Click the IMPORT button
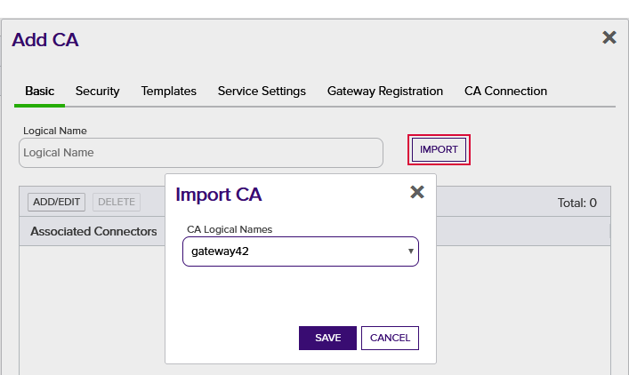Viewport: 629px width, 375px height. [x=439, y=149]
